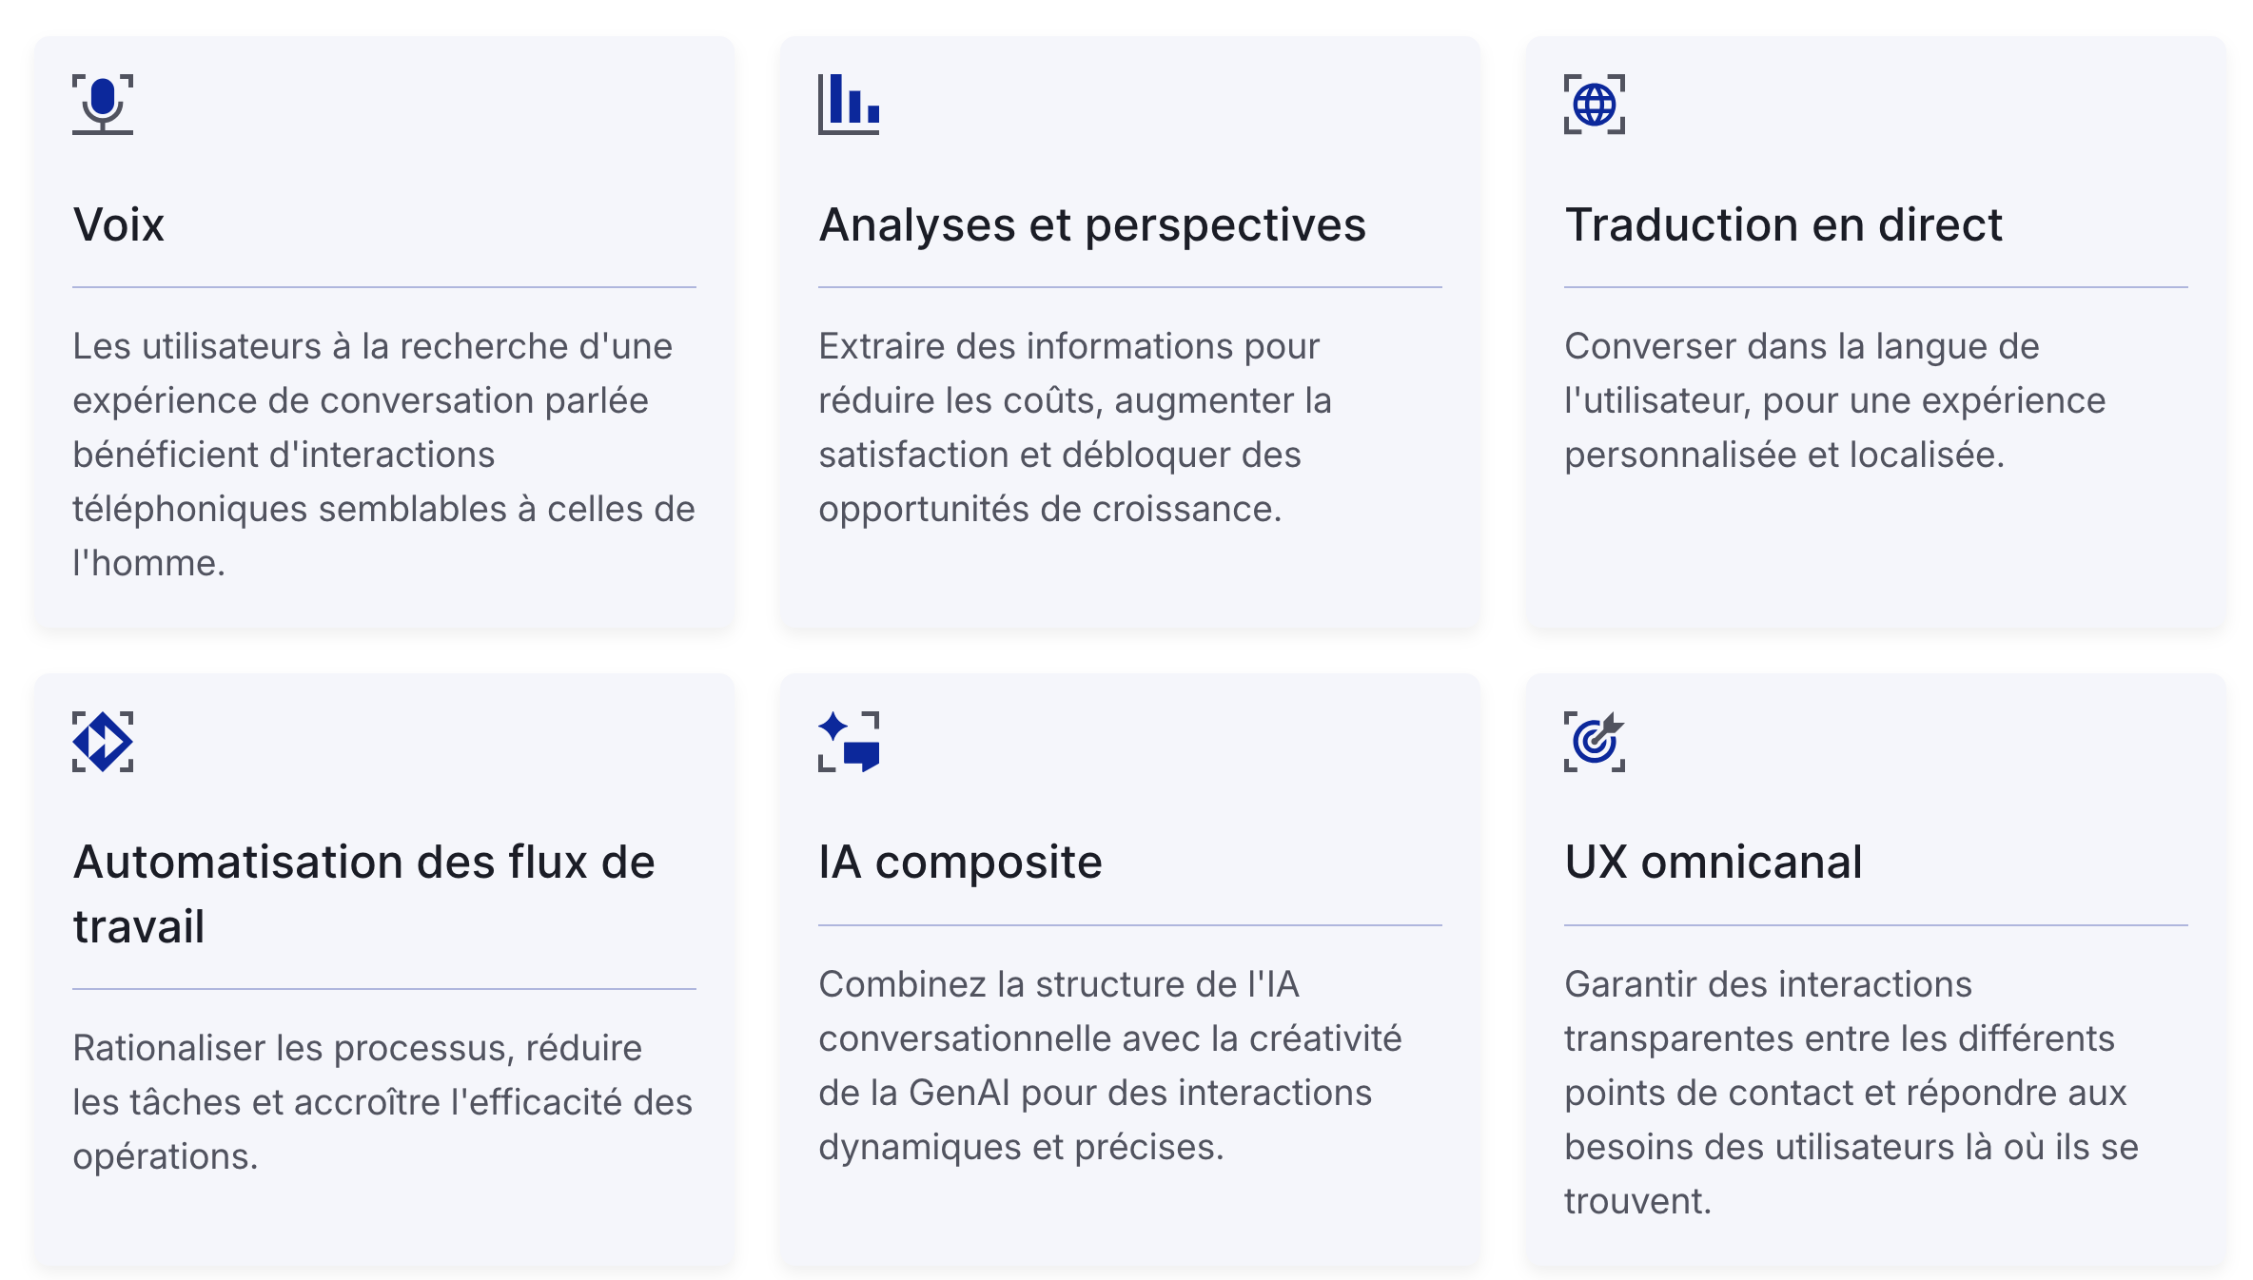Click the paragraph starting with Rationaliser les processus
The height and width of the screenshot is (1280, 2253).
coord(382,1102)
